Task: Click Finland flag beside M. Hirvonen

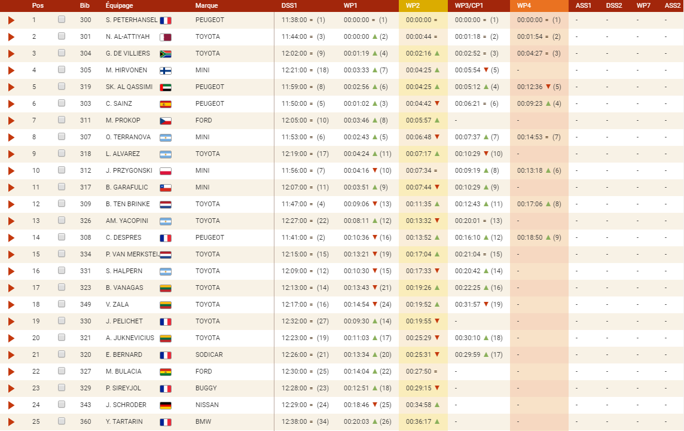Action: (166, 71)
